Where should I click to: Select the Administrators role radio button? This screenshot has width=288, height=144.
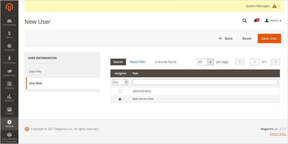click(120, 91)
